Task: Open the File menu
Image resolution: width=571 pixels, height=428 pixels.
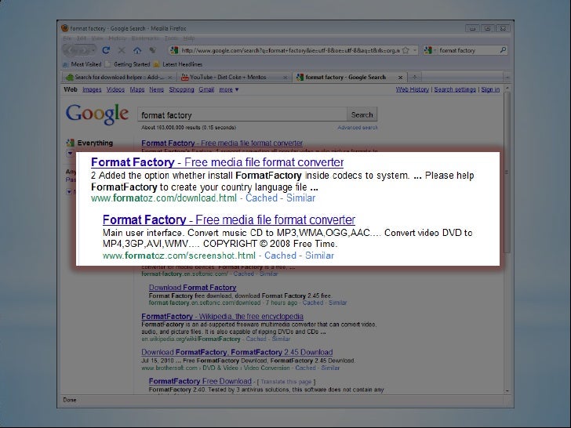Action: [x=67, y=38]
